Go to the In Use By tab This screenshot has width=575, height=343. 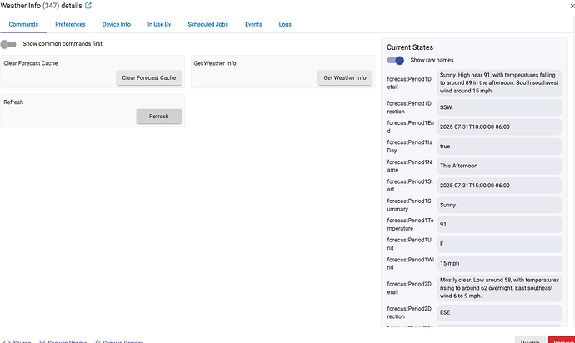[x=159, y=24]
